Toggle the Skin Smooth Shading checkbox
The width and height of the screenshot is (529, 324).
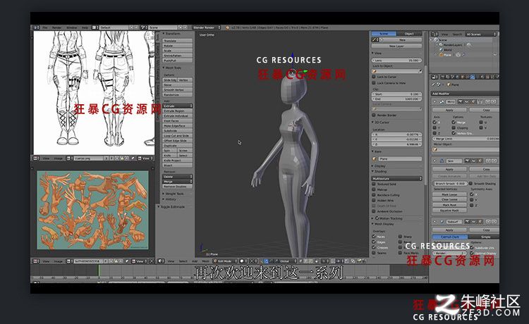point(470,184)
